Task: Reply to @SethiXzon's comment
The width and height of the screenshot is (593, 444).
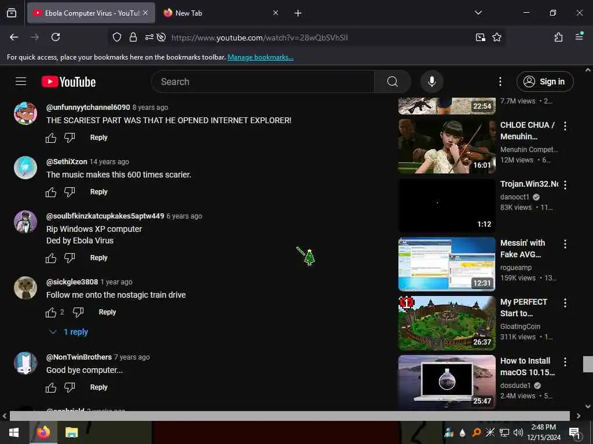Action: pyautogui.click(x=98, y=192)
